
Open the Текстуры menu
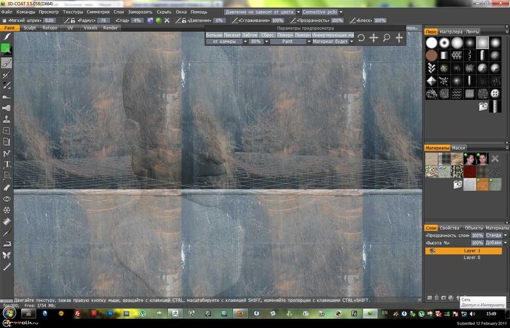pyautogui.click(x=73, y=11)
